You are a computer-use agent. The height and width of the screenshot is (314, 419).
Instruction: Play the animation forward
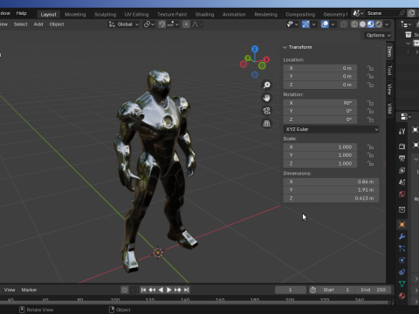tap(168, 290)
